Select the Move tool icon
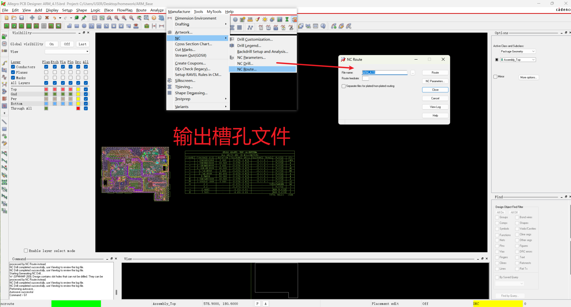571x307 pixels. coord(32,18)
